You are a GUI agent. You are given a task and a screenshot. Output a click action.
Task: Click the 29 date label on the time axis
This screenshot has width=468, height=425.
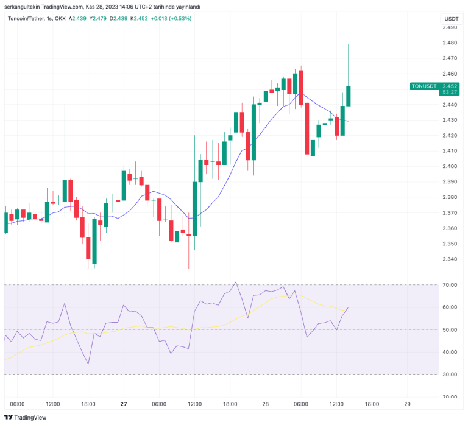click(x=407, y=404)
